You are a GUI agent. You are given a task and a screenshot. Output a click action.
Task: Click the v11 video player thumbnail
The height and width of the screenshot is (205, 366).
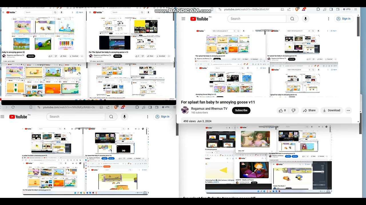point(266,63)
